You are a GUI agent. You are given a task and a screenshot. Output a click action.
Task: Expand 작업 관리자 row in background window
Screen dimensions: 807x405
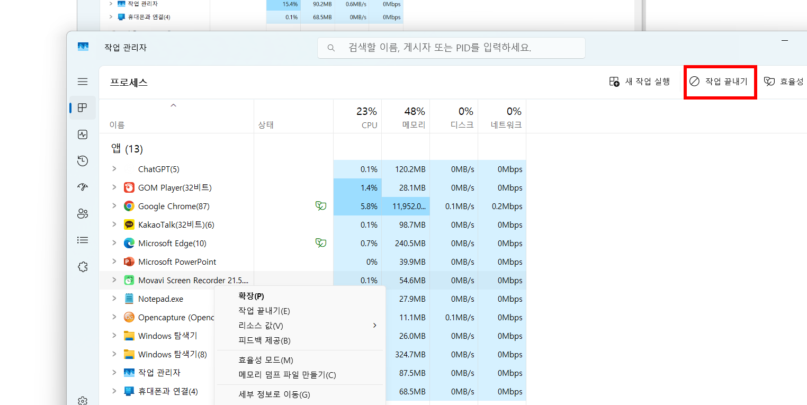[111, 4]
